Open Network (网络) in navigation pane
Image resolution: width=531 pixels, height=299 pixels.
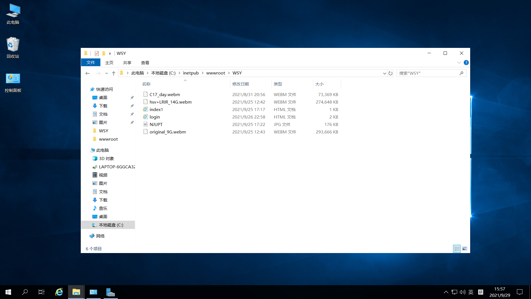coord(100,236)
